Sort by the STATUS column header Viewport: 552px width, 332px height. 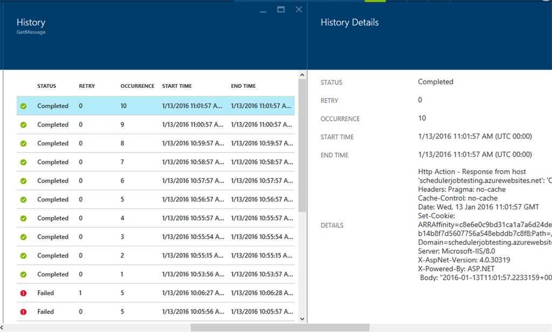pos(46,86)
